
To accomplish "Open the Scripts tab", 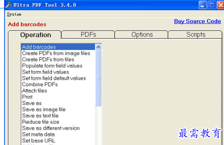I will (196, 35).
